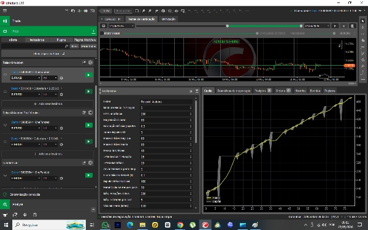Click the Novo button beside algo search
The height and width of the screenshot is (230, 368).
coord(74,46)
